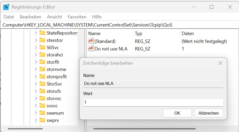The image size is (239, 132).
Task: Expand the storqosflt tree node
Action: coord(36,76)
